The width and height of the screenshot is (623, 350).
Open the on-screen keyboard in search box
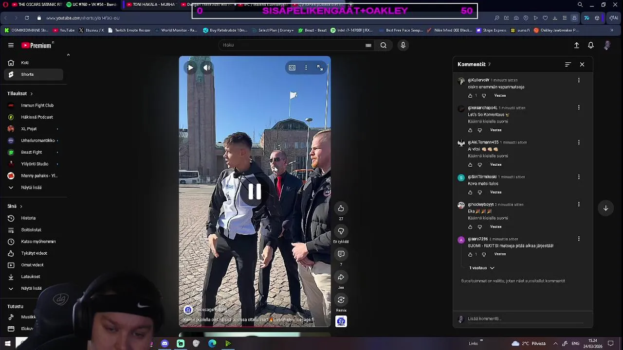(x=368, y=45)
